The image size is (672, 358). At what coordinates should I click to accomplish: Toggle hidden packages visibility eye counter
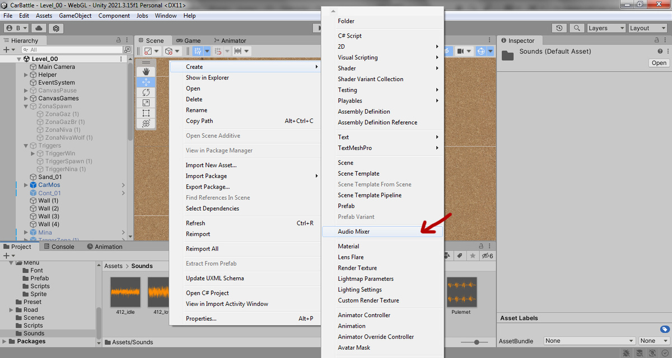click(x=487, y=256)
